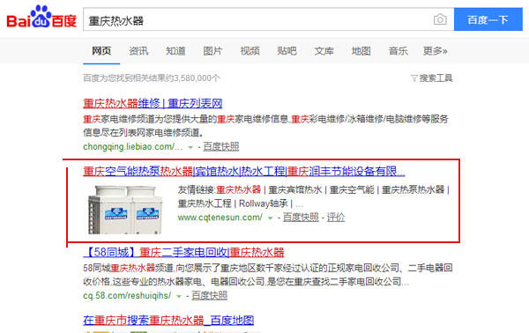Click the 百度一下 search button
The width and height of the screenshot is (529, 333).
tap(488, 19)
